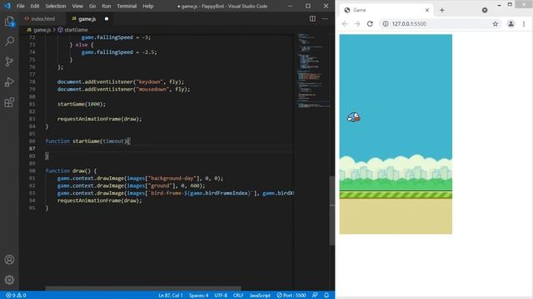Viewport: 533px width, 299px height.
Task: Open the Help menu
Action: click(x=148, y=6)
